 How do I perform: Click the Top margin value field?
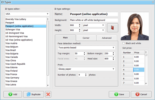79,54
